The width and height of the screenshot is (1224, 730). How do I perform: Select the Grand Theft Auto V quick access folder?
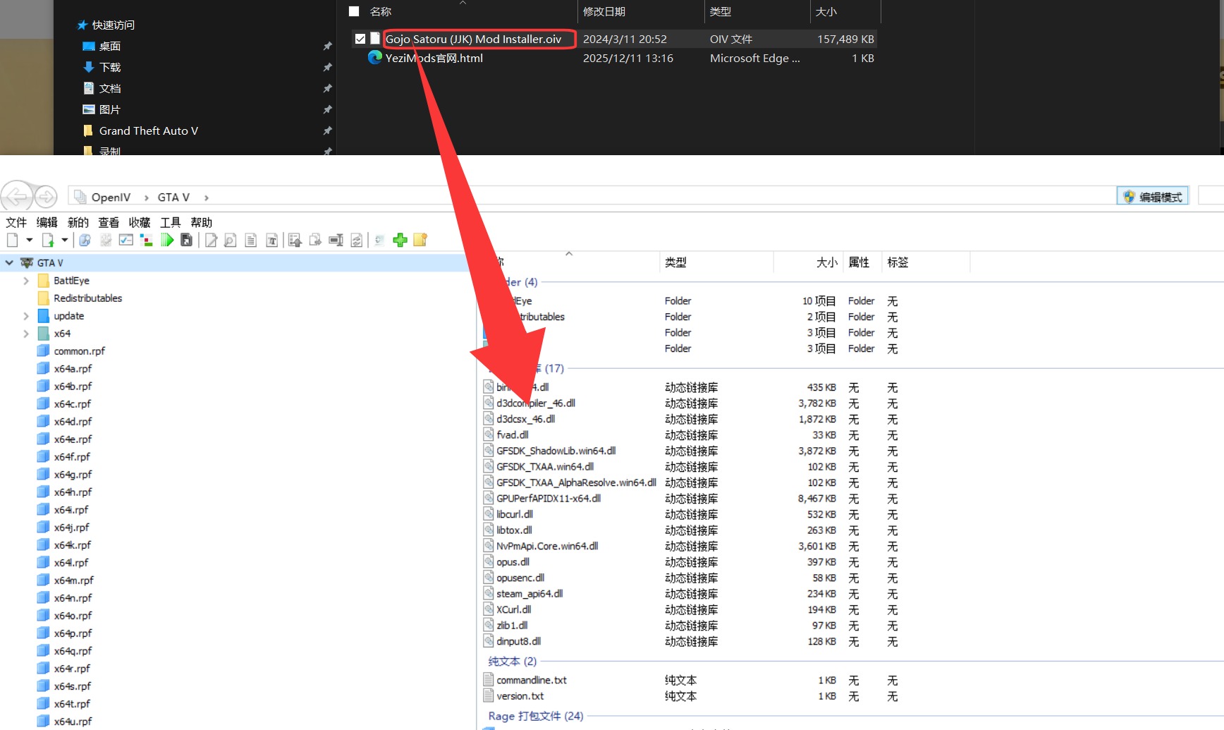coord(148,131)
